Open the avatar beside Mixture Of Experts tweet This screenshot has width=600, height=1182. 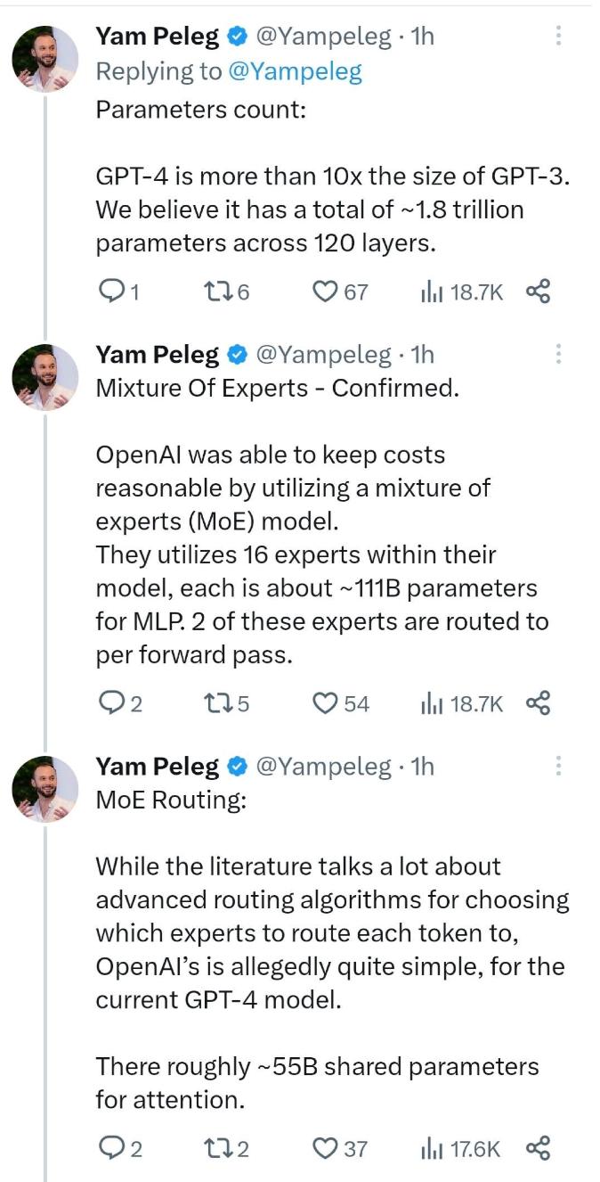point(45,377)
